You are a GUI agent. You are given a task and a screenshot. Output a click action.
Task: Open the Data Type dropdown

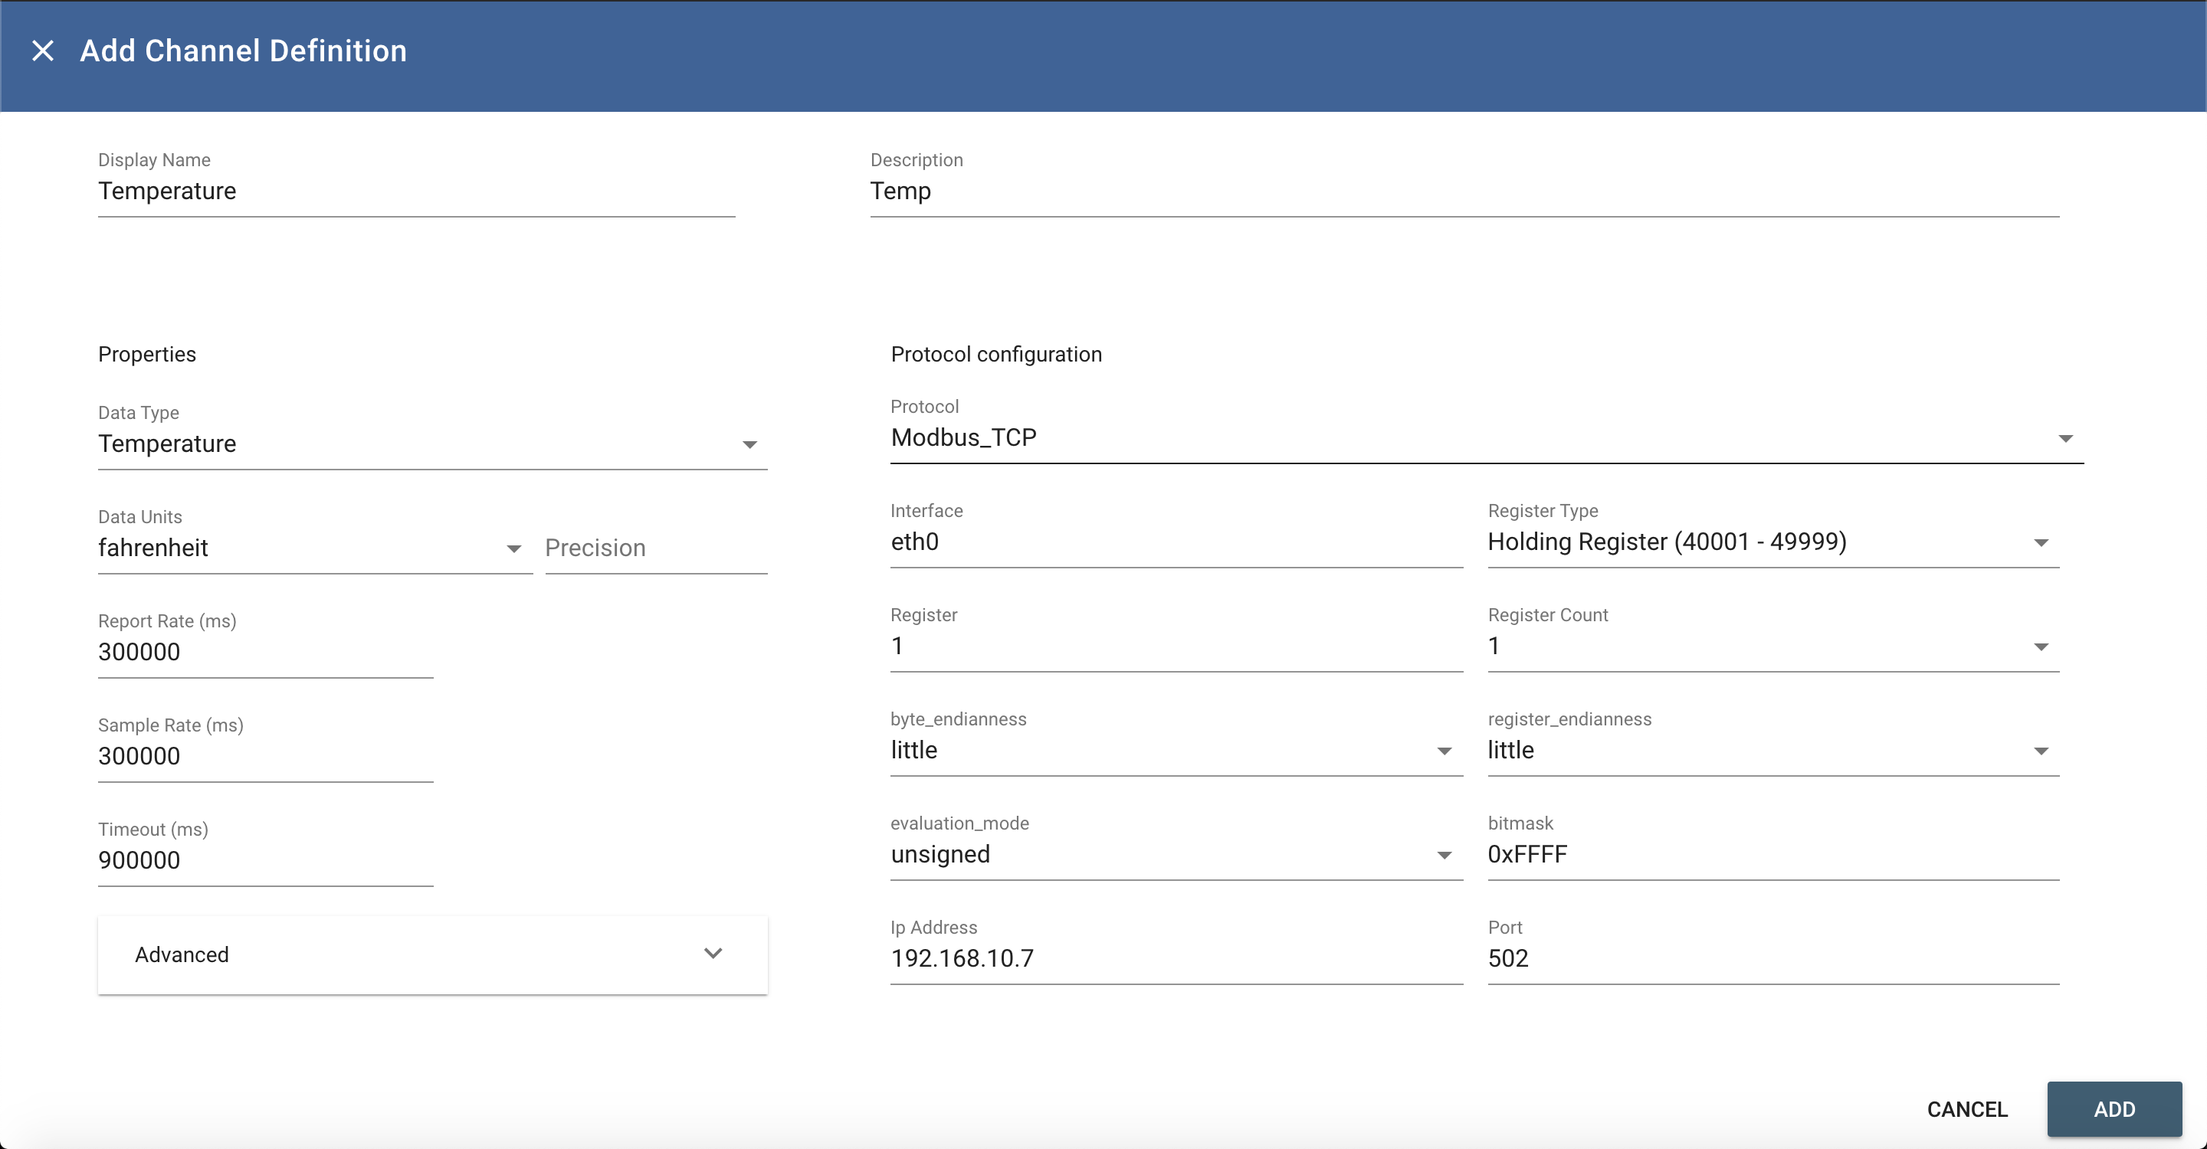pyautogui.click(x=433, y=444)
